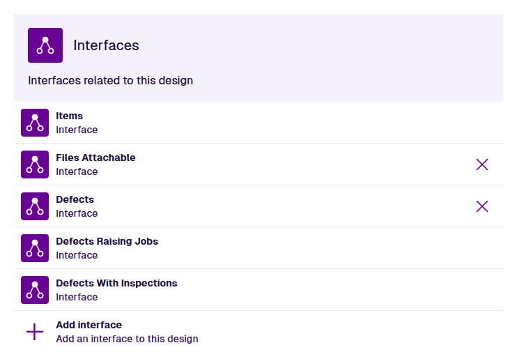Select the Defects interface title

(75, 200)
